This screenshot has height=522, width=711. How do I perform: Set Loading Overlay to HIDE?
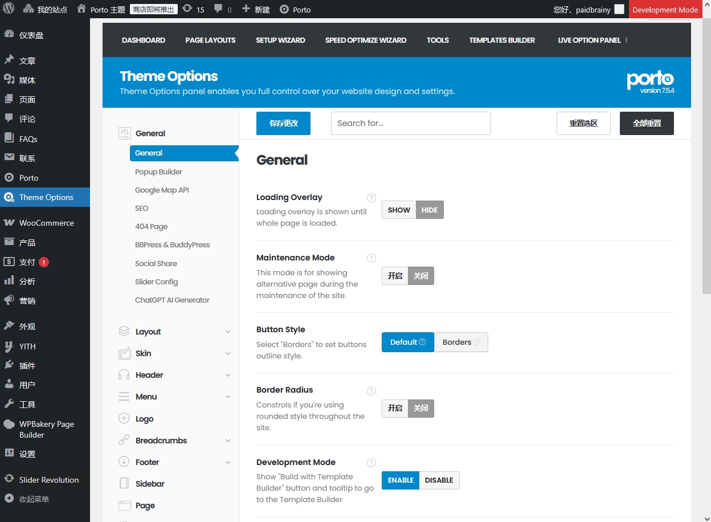pos(430,210)
